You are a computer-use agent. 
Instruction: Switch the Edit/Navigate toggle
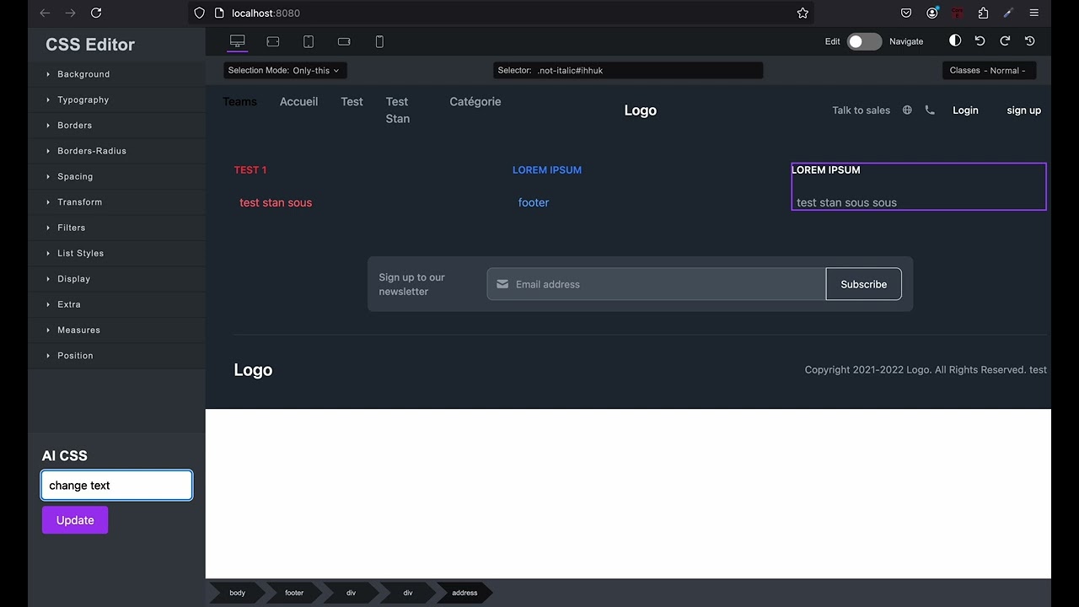point(864,41)
